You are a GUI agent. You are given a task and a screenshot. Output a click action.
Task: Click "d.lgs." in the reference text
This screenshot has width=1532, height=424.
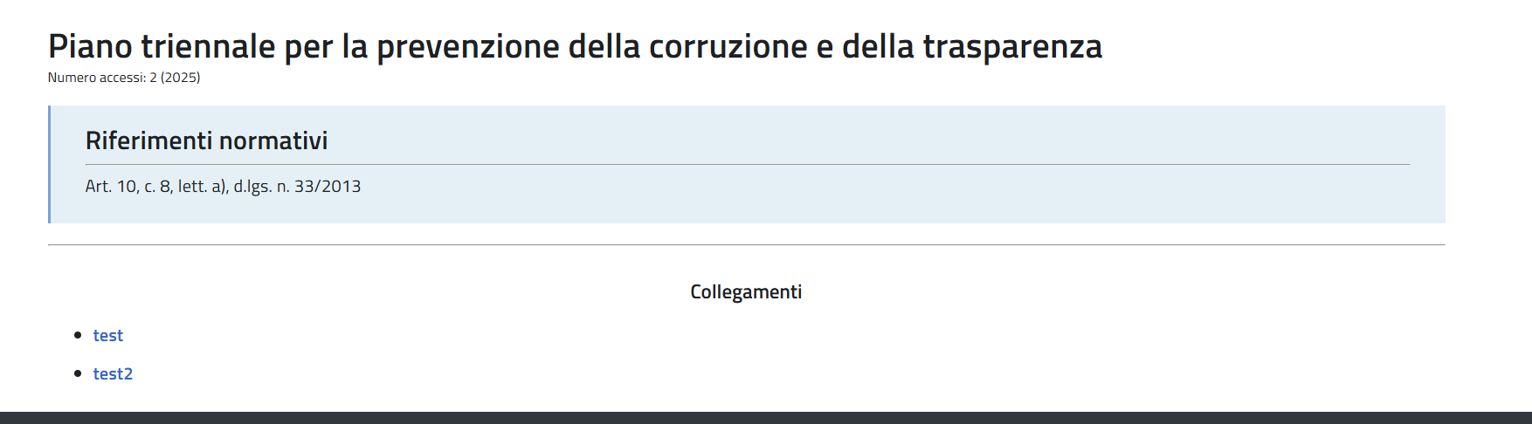pyautogui.click(x=252, y=187)
